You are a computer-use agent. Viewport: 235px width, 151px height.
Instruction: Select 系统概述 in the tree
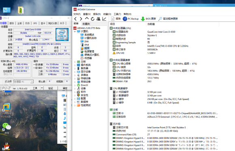tap(88, 35)
